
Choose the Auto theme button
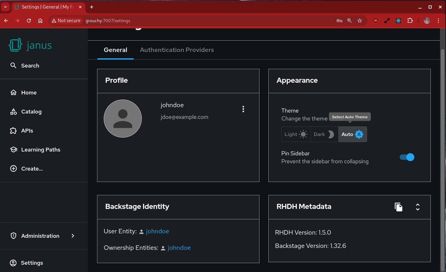(x=352, y=134)
